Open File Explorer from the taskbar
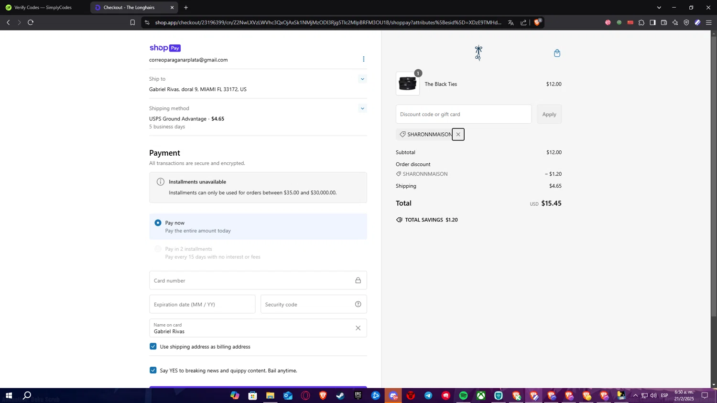Image resolution: width=717 pixels, height=403 pixels. 270,395
